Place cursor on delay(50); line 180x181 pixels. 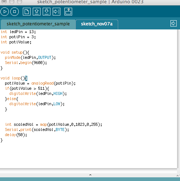(16, 135)
